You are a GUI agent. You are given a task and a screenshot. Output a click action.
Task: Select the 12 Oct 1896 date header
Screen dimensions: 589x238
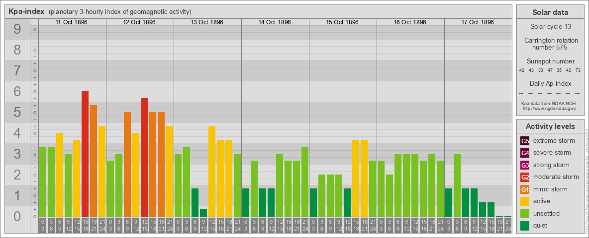coord(139,22)
